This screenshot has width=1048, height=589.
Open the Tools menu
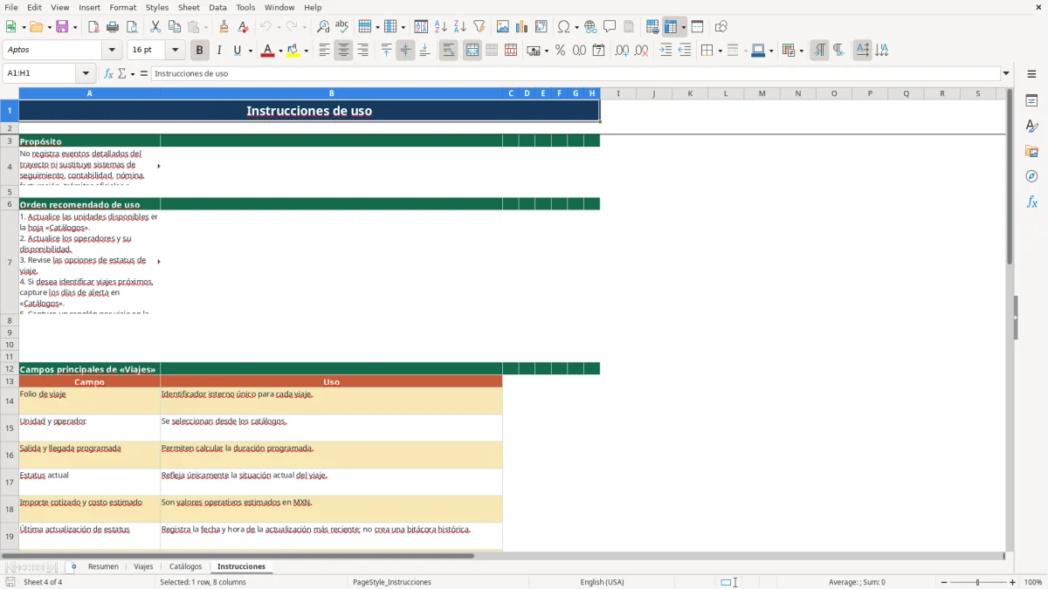click(x=245, y=7)
